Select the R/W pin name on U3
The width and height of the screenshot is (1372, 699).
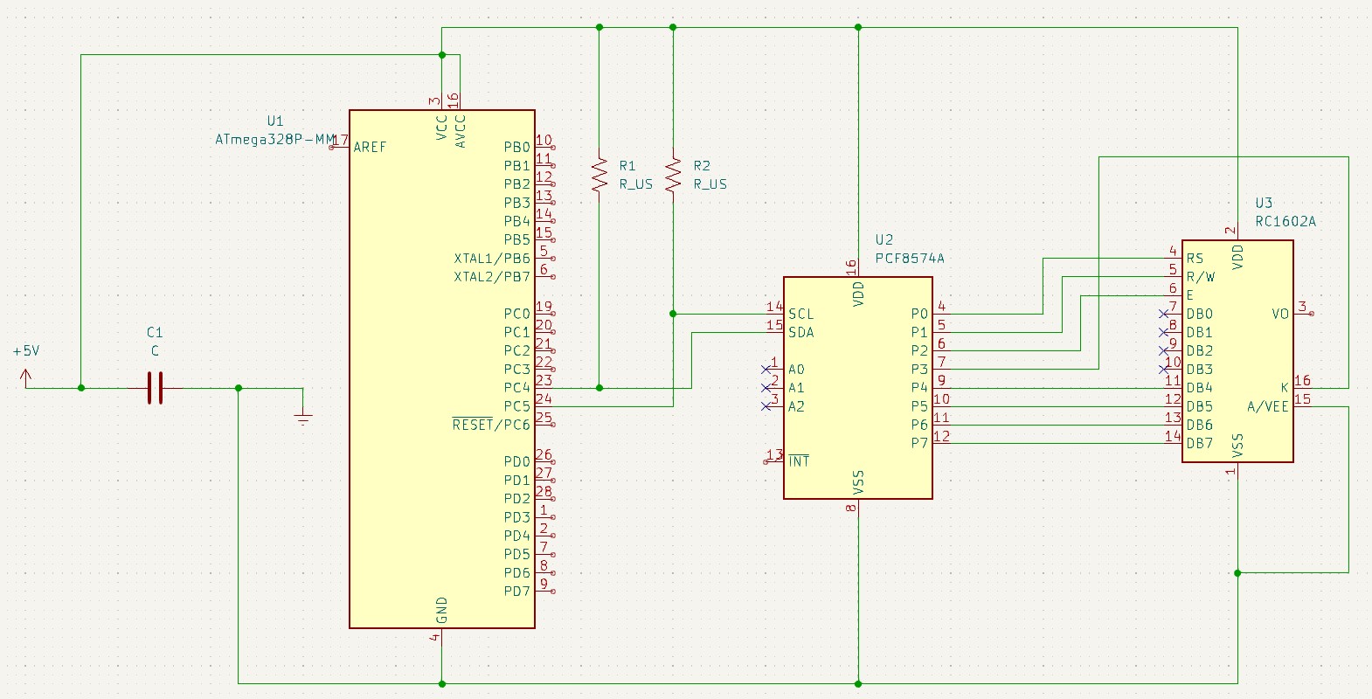(1201, 277)
